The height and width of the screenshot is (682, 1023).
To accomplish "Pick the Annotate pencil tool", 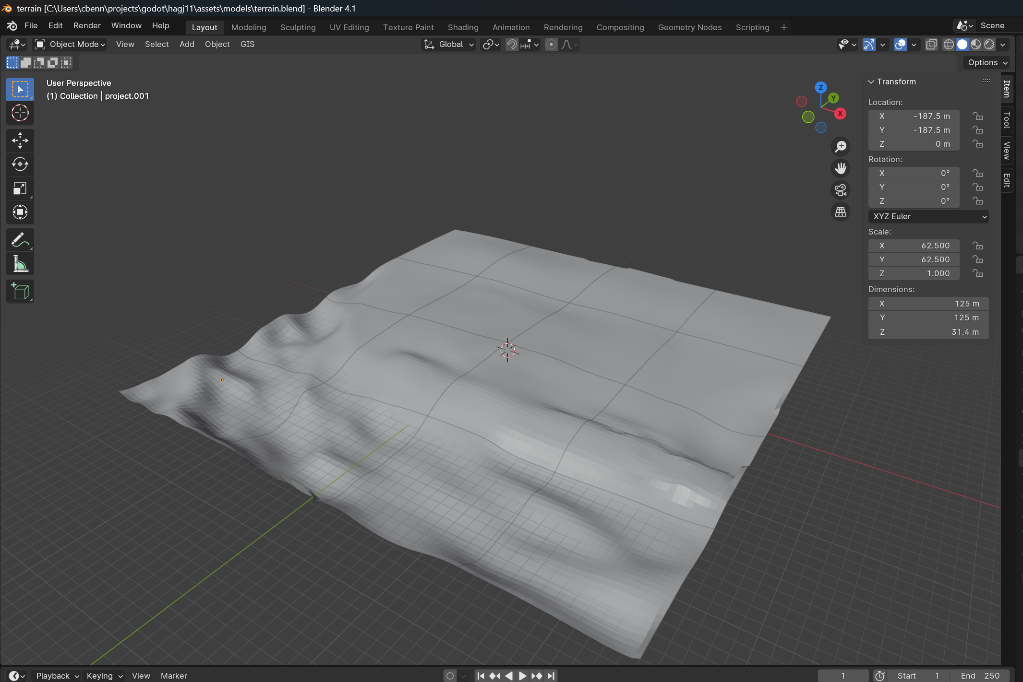I will coord(20,240).
